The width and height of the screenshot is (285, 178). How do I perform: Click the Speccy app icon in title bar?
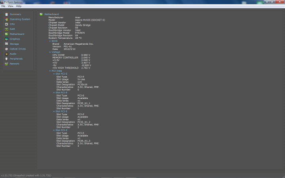[2, 2]
